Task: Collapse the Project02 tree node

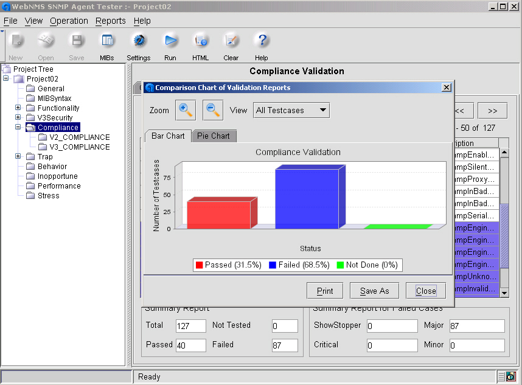Action: (x=6, y=78)
